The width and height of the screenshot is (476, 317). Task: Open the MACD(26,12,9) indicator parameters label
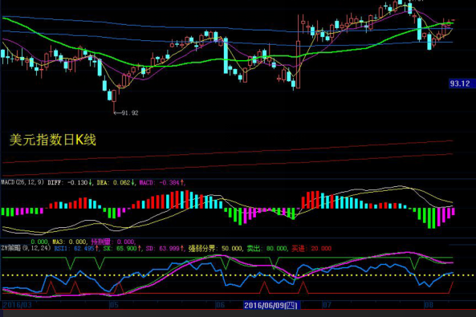click(22, 182)
